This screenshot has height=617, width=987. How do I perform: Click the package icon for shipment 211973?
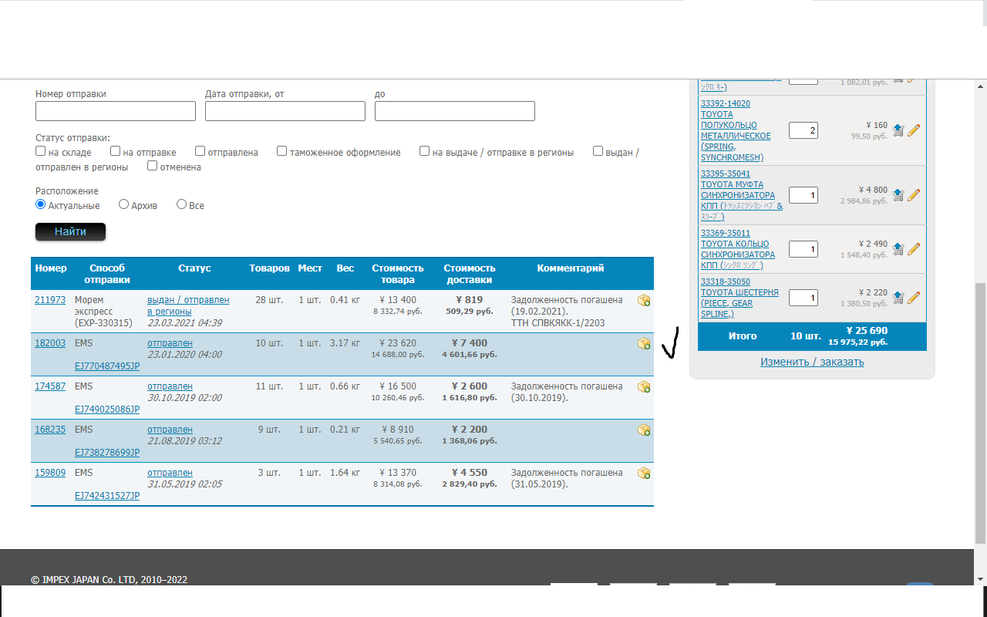(644, 300)
